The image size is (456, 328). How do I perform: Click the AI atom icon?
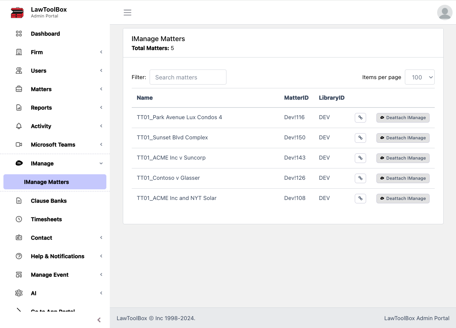click(19, 293)
